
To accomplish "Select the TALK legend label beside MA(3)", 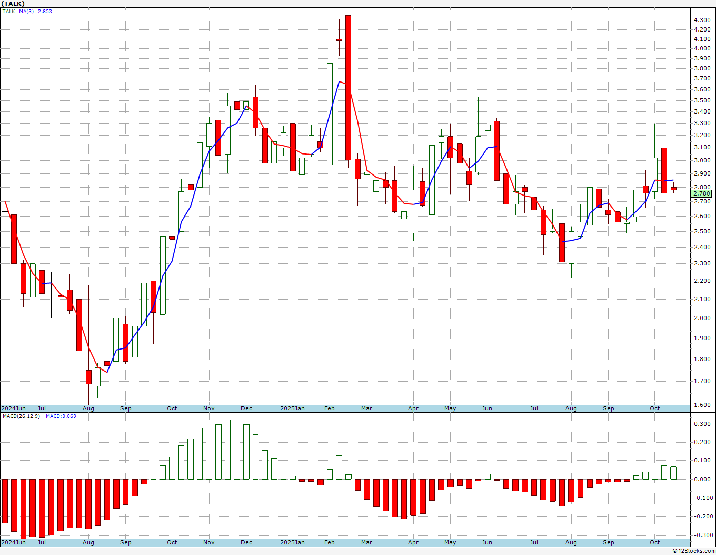I will [x=9, y=11].
